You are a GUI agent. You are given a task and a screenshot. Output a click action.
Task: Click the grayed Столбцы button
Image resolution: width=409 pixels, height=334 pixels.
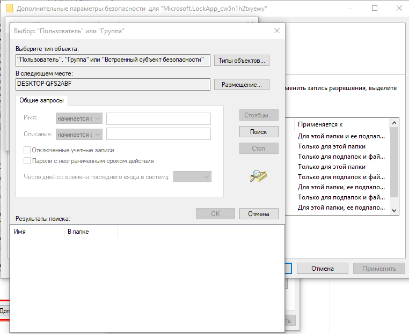tap(259, 115)
